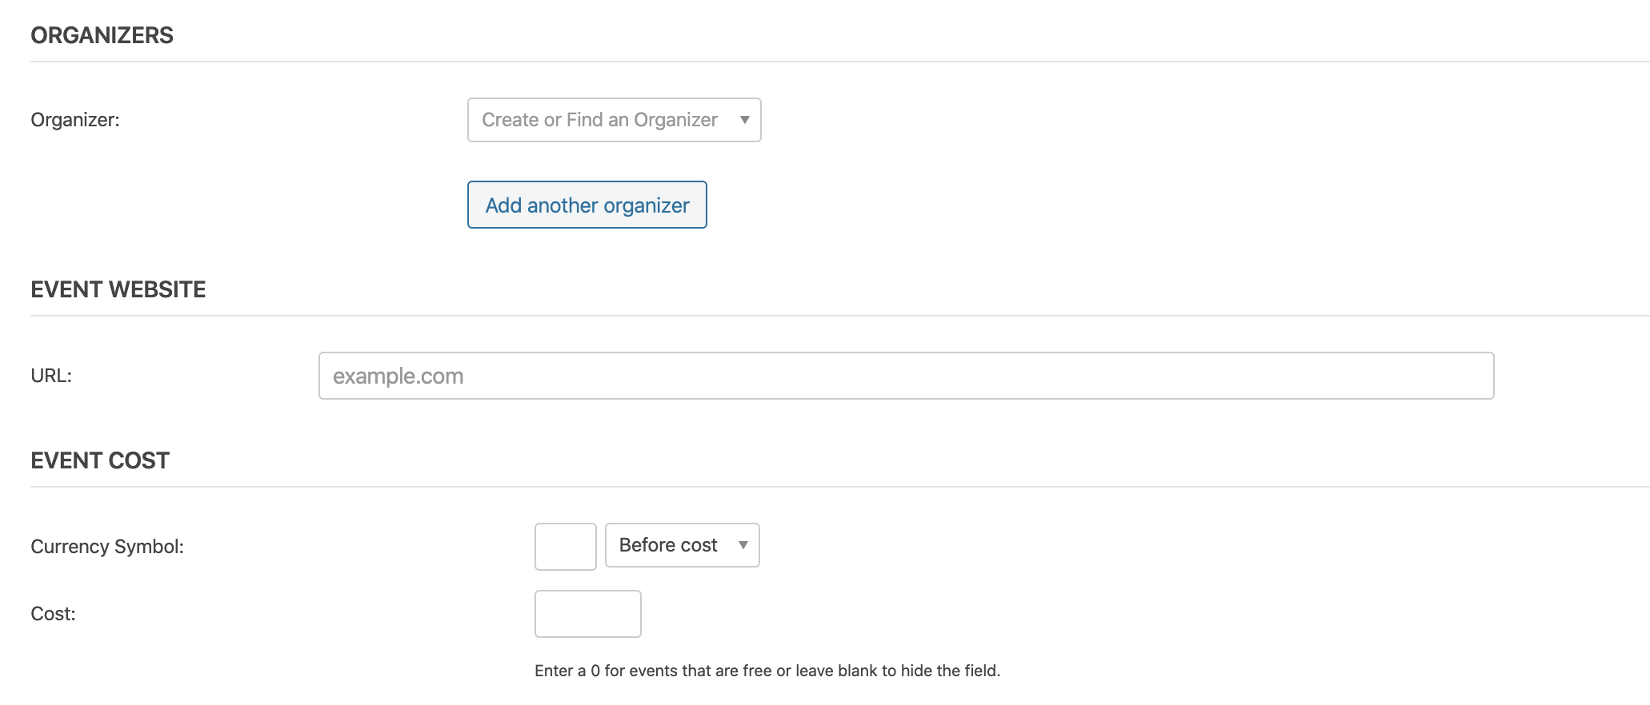Open the Create or Find an Organizer dropdown
Screen dimensions: 1650x705
tap(614, 120)
